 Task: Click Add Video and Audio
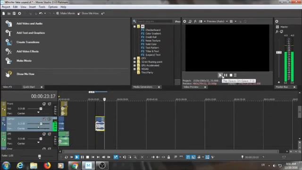pos(29,24)
